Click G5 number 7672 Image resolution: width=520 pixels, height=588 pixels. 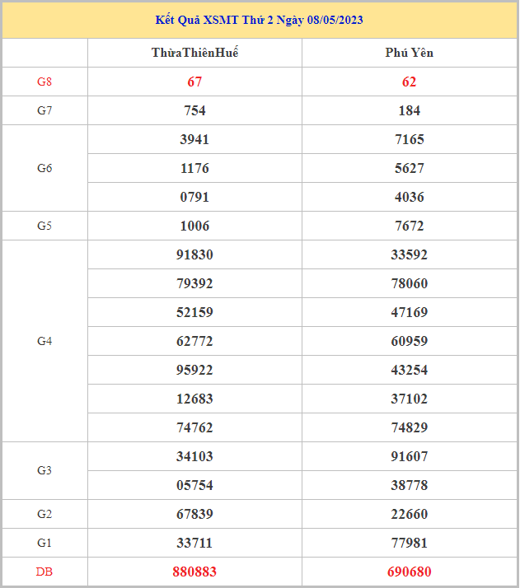point(409,226)
